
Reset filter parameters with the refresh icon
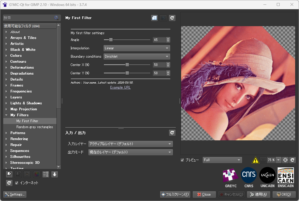[172, 18]
